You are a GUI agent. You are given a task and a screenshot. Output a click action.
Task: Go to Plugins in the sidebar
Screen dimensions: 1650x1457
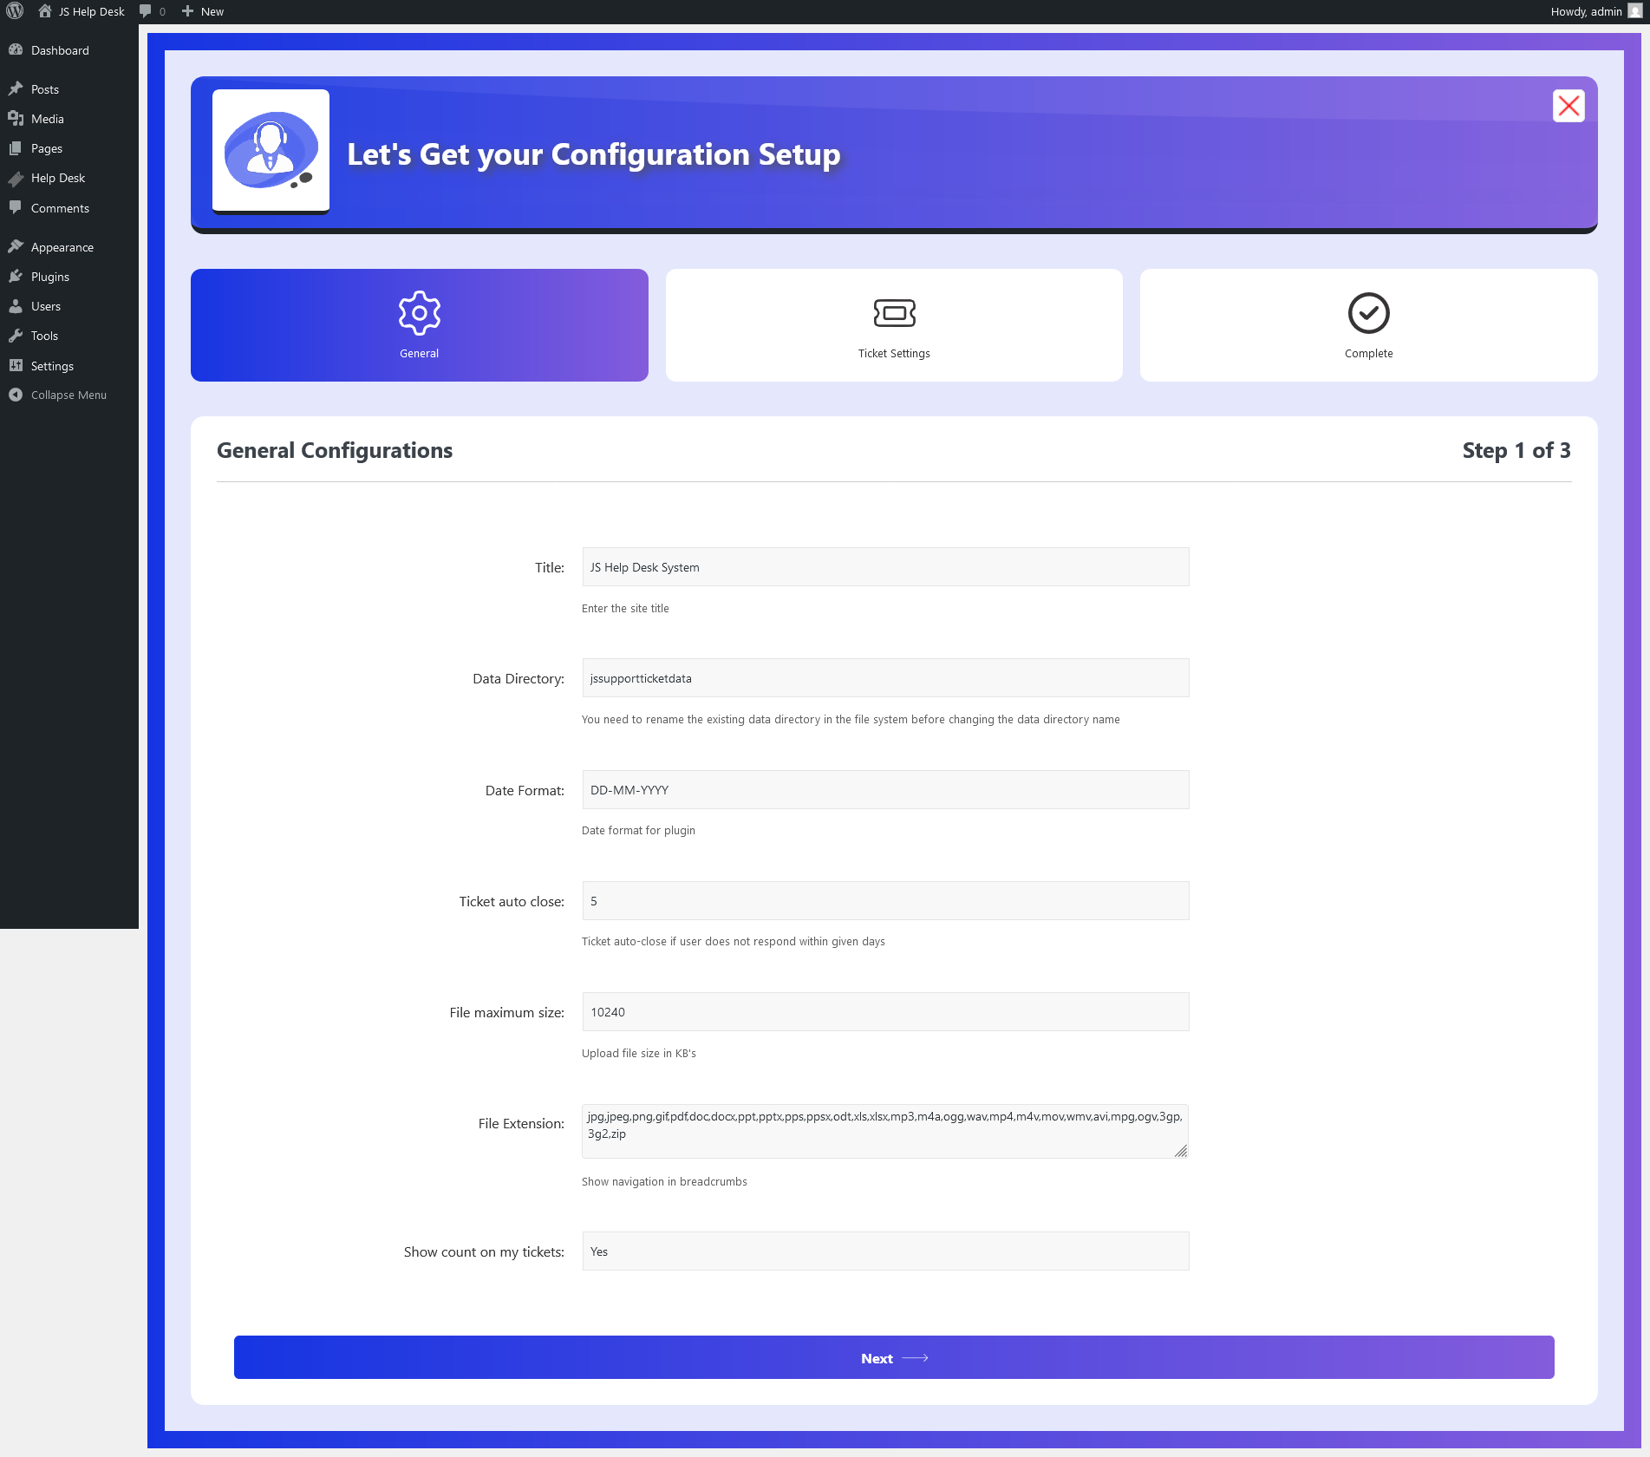tap(50, 277)
